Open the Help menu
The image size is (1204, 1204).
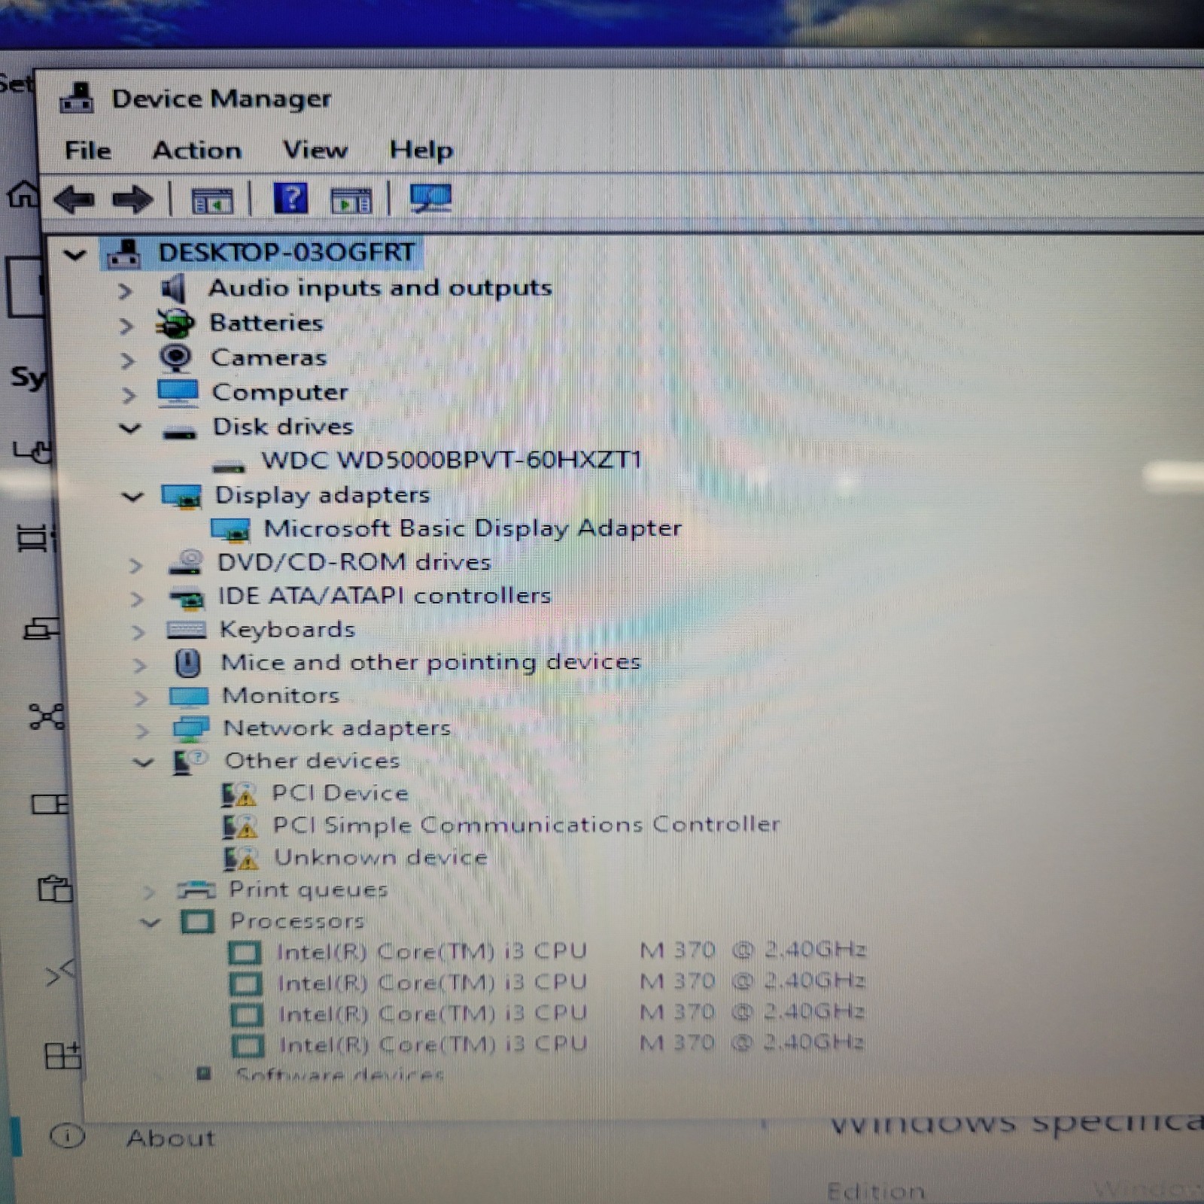pos(421,150)
